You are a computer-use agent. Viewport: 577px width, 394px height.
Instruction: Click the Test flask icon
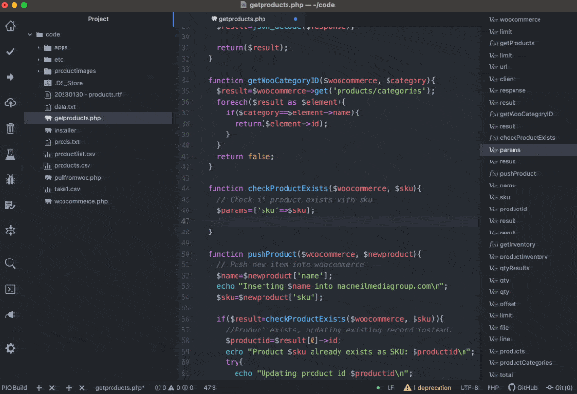click(x=11, y=154)
